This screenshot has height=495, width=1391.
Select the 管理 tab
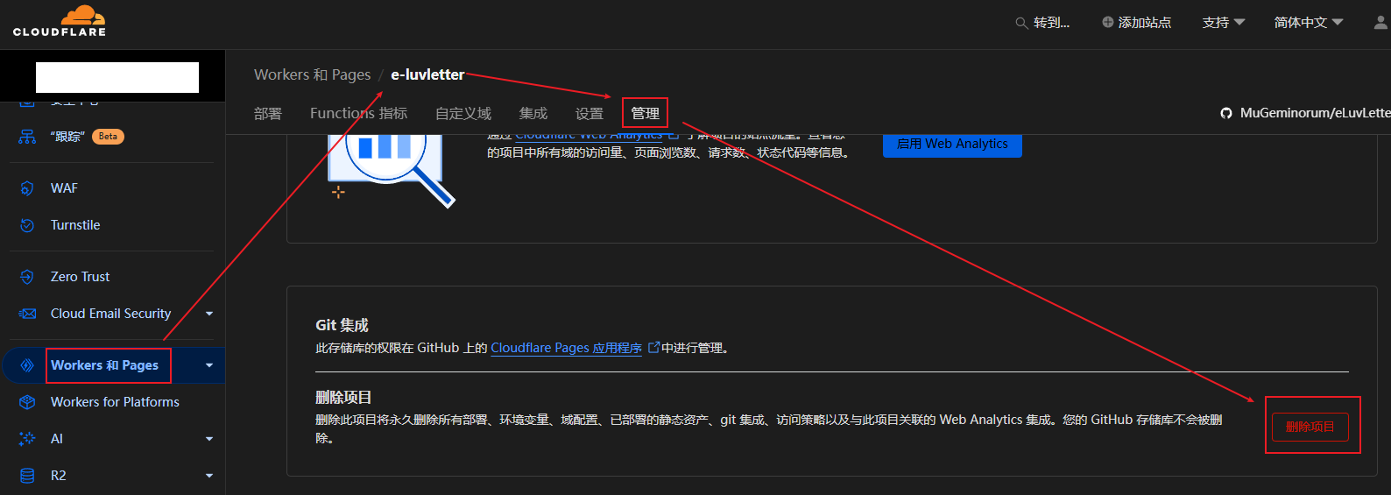[x=646, y=114]
